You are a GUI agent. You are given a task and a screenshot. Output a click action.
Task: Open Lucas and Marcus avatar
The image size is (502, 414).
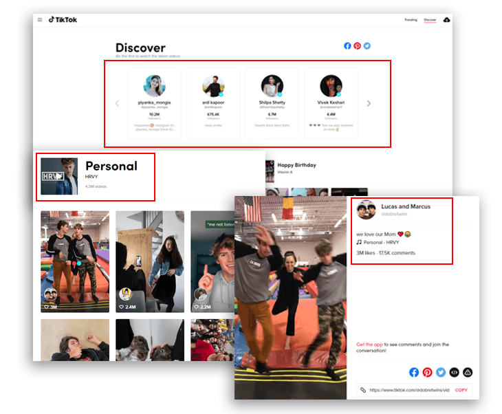click(x=367, y=210)
